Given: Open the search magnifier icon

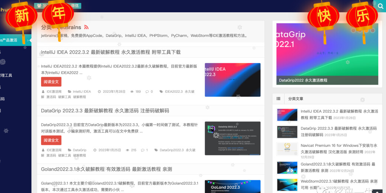Looking at the screenshot, I should pos(381,6).
